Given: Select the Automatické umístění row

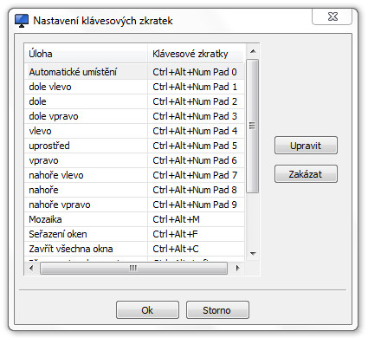Looking at the screenshot, I should click(134, 72).
